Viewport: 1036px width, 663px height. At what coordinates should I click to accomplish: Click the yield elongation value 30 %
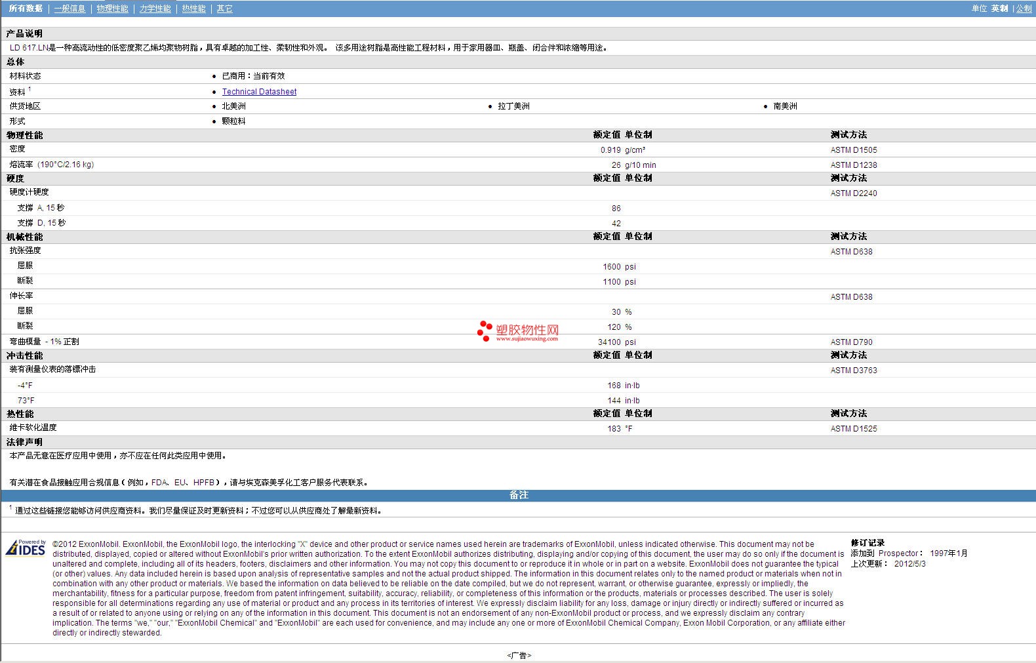point(622,312)
